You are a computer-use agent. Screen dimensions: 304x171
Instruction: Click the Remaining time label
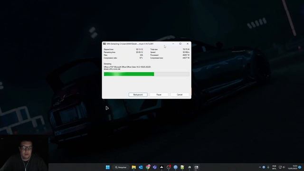[x=110, y=52]
